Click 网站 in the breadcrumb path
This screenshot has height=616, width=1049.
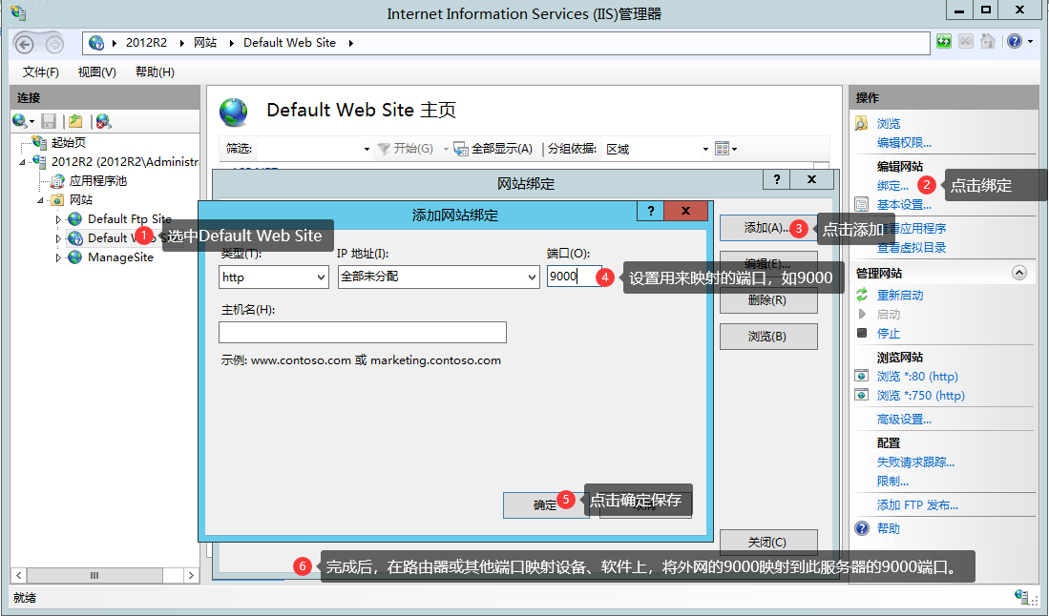[205, 43]
